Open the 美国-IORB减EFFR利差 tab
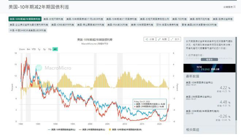The width and height of the screenshot is (241, 138). 63,25
